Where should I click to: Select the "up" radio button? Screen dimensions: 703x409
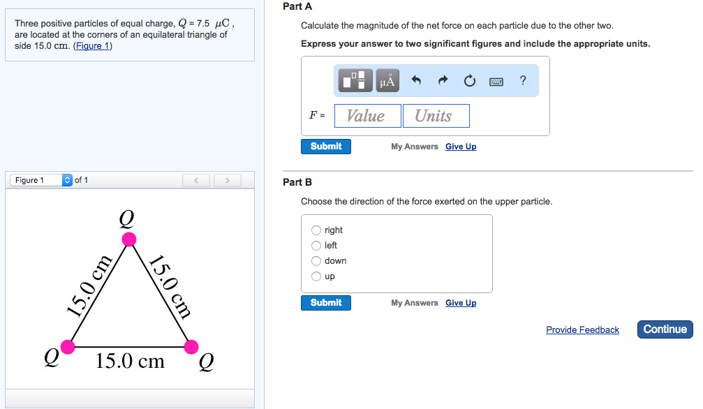pos(316,276)
